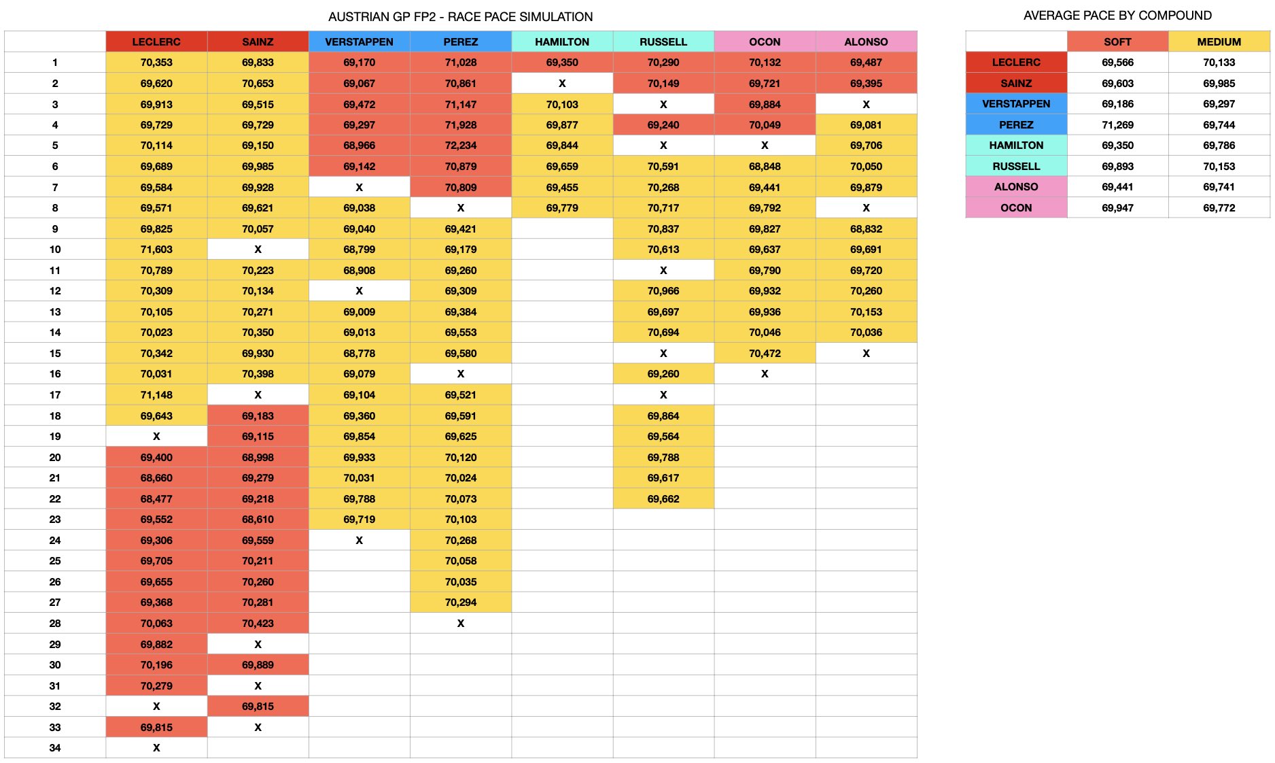Click Russell's lap 22 time 69,662
1275x763 pixels.
663,498
